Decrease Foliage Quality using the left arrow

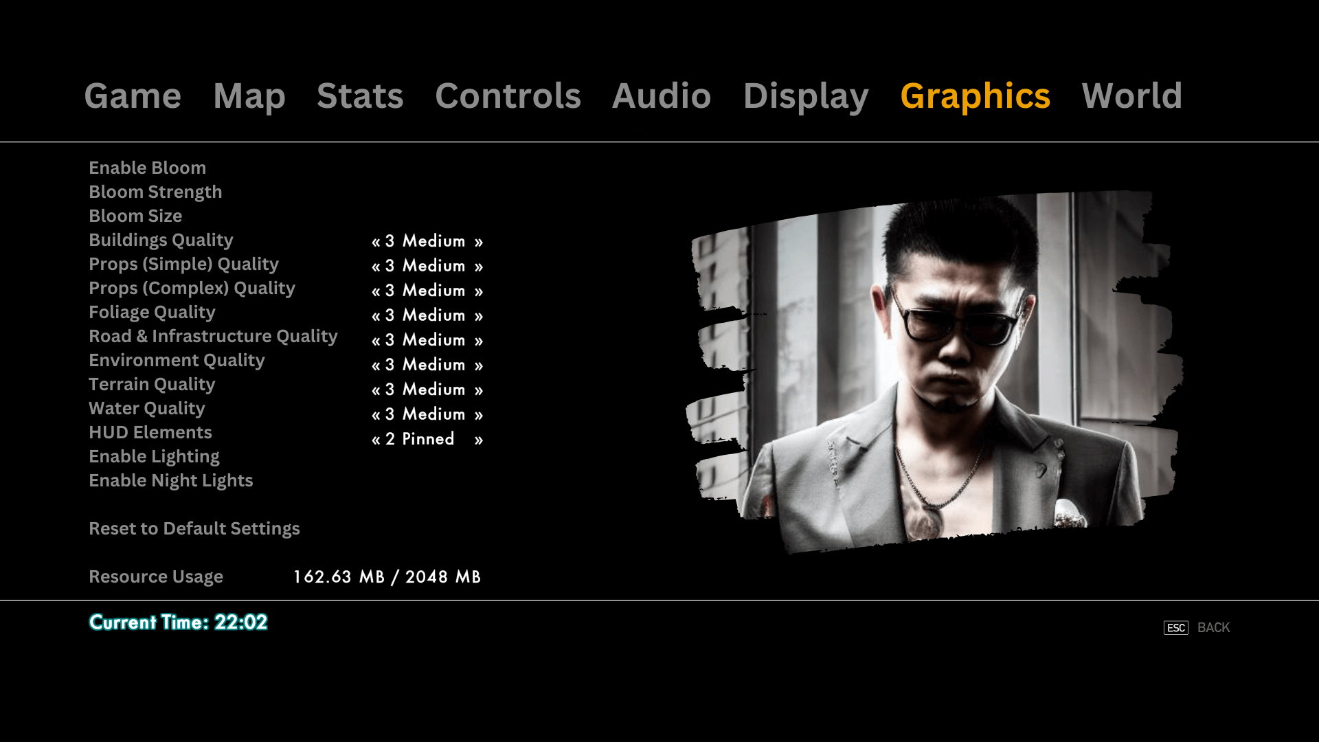pos(376,315)
